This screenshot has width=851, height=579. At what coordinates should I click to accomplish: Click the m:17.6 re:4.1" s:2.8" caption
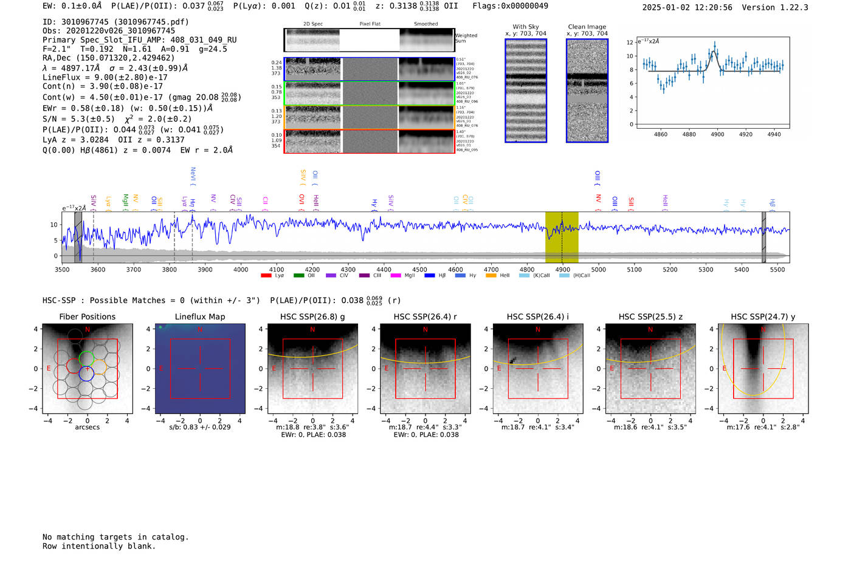pos(763,427)
